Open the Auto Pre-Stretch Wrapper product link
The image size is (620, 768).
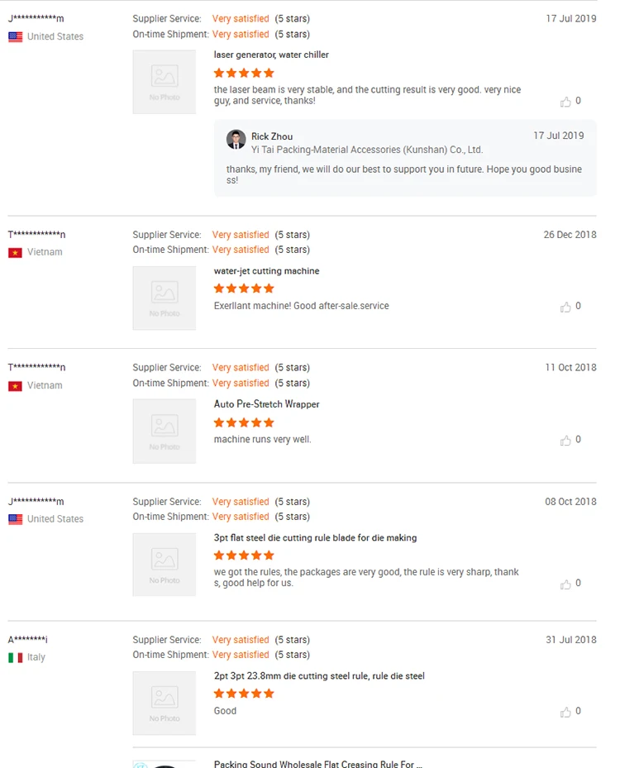[x=266, y=404]
